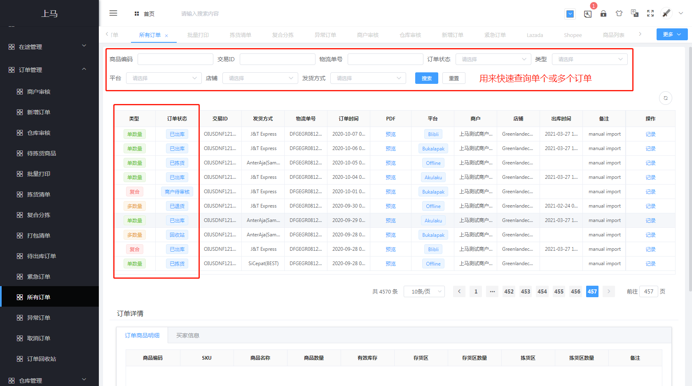Viewport: 692px width, 386px height.
Task: Go to page 452
Action: [x=509, y=291]
